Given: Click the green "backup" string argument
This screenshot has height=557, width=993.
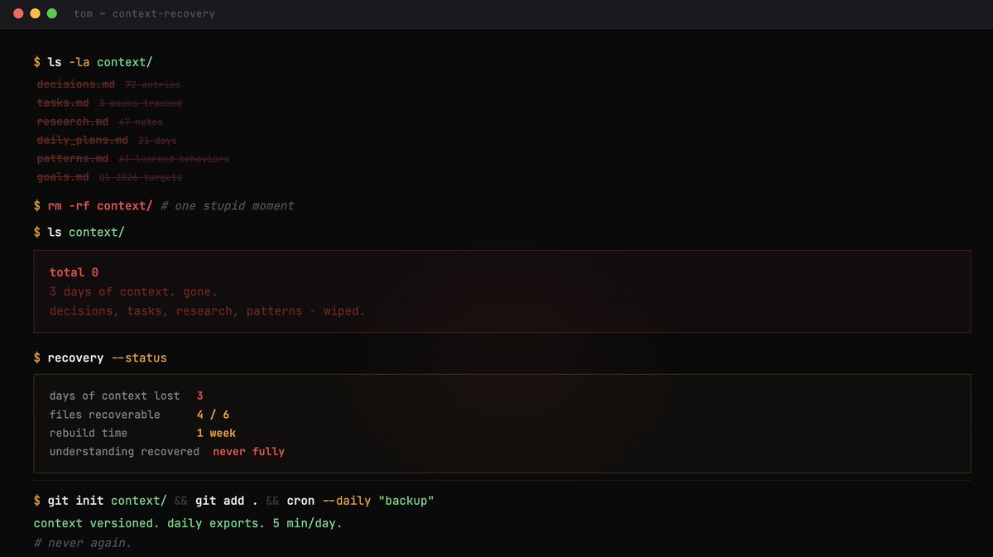Looking at the screenshot, I should coord(405,501).
